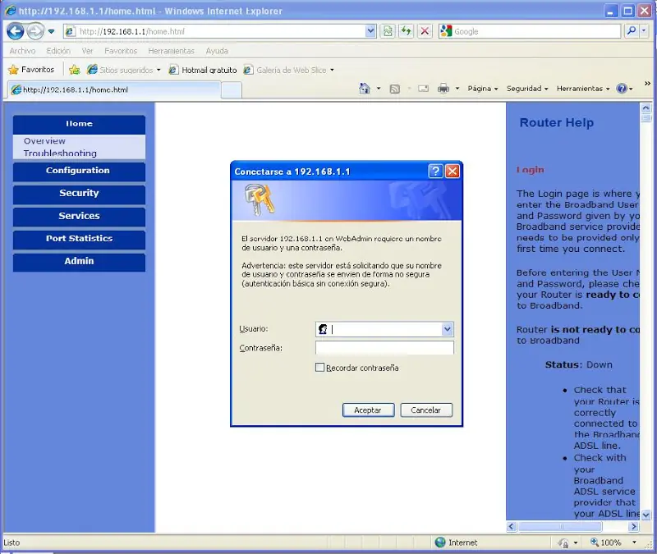Click the Configuration navigation button

coord(79,172)
